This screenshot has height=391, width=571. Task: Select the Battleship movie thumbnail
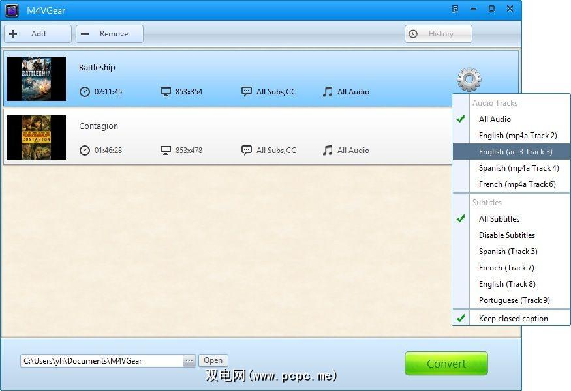point(37,79)
